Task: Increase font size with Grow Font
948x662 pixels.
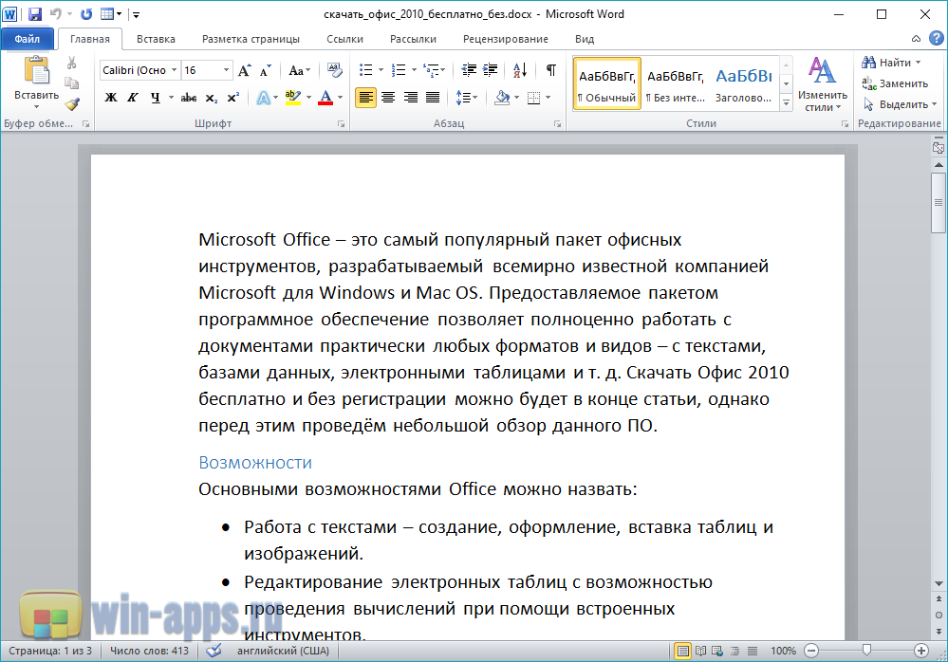Action: [x=245, y=70]
